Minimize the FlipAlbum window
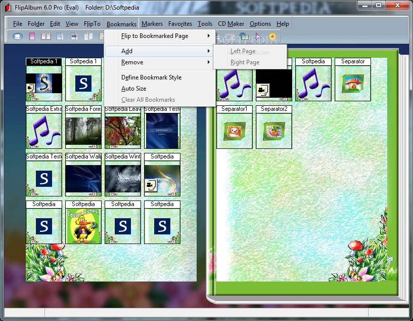Image resolution: width=413 pixels, height=321 pixels. coord(365,6)
